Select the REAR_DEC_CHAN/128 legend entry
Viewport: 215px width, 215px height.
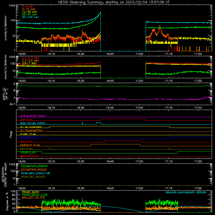[x=35, y=173]
